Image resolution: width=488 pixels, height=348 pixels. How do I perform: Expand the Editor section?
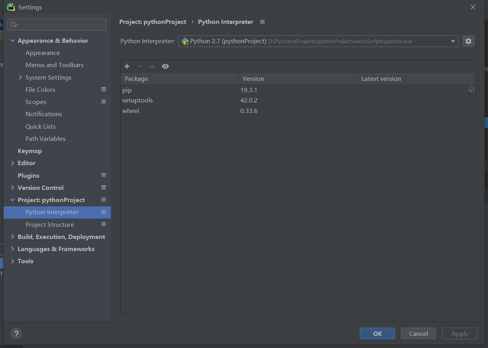point(13,163)
